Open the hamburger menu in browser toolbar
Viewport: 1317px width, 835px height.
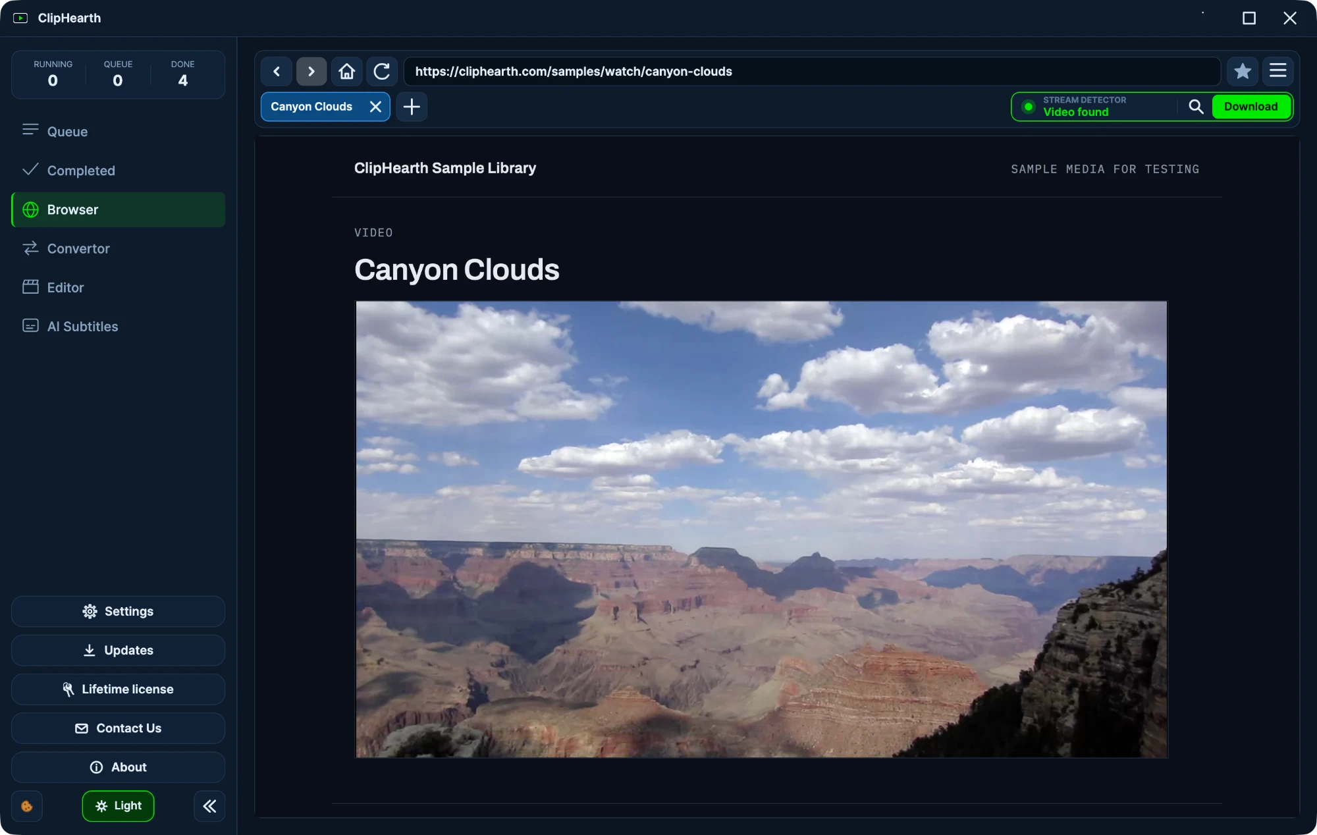[1278, 71]
